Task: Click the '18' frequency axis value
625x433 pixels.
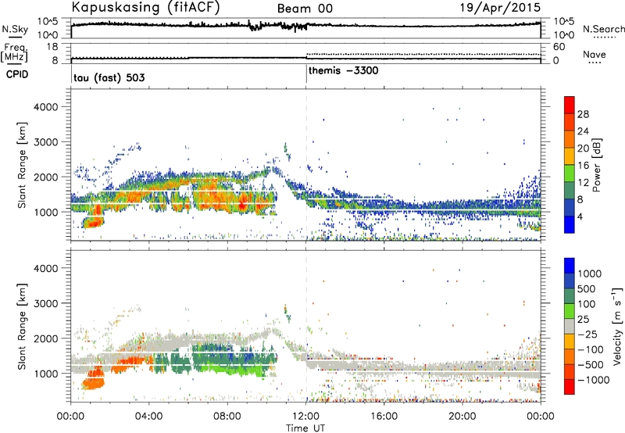Action: click(52, 47)
